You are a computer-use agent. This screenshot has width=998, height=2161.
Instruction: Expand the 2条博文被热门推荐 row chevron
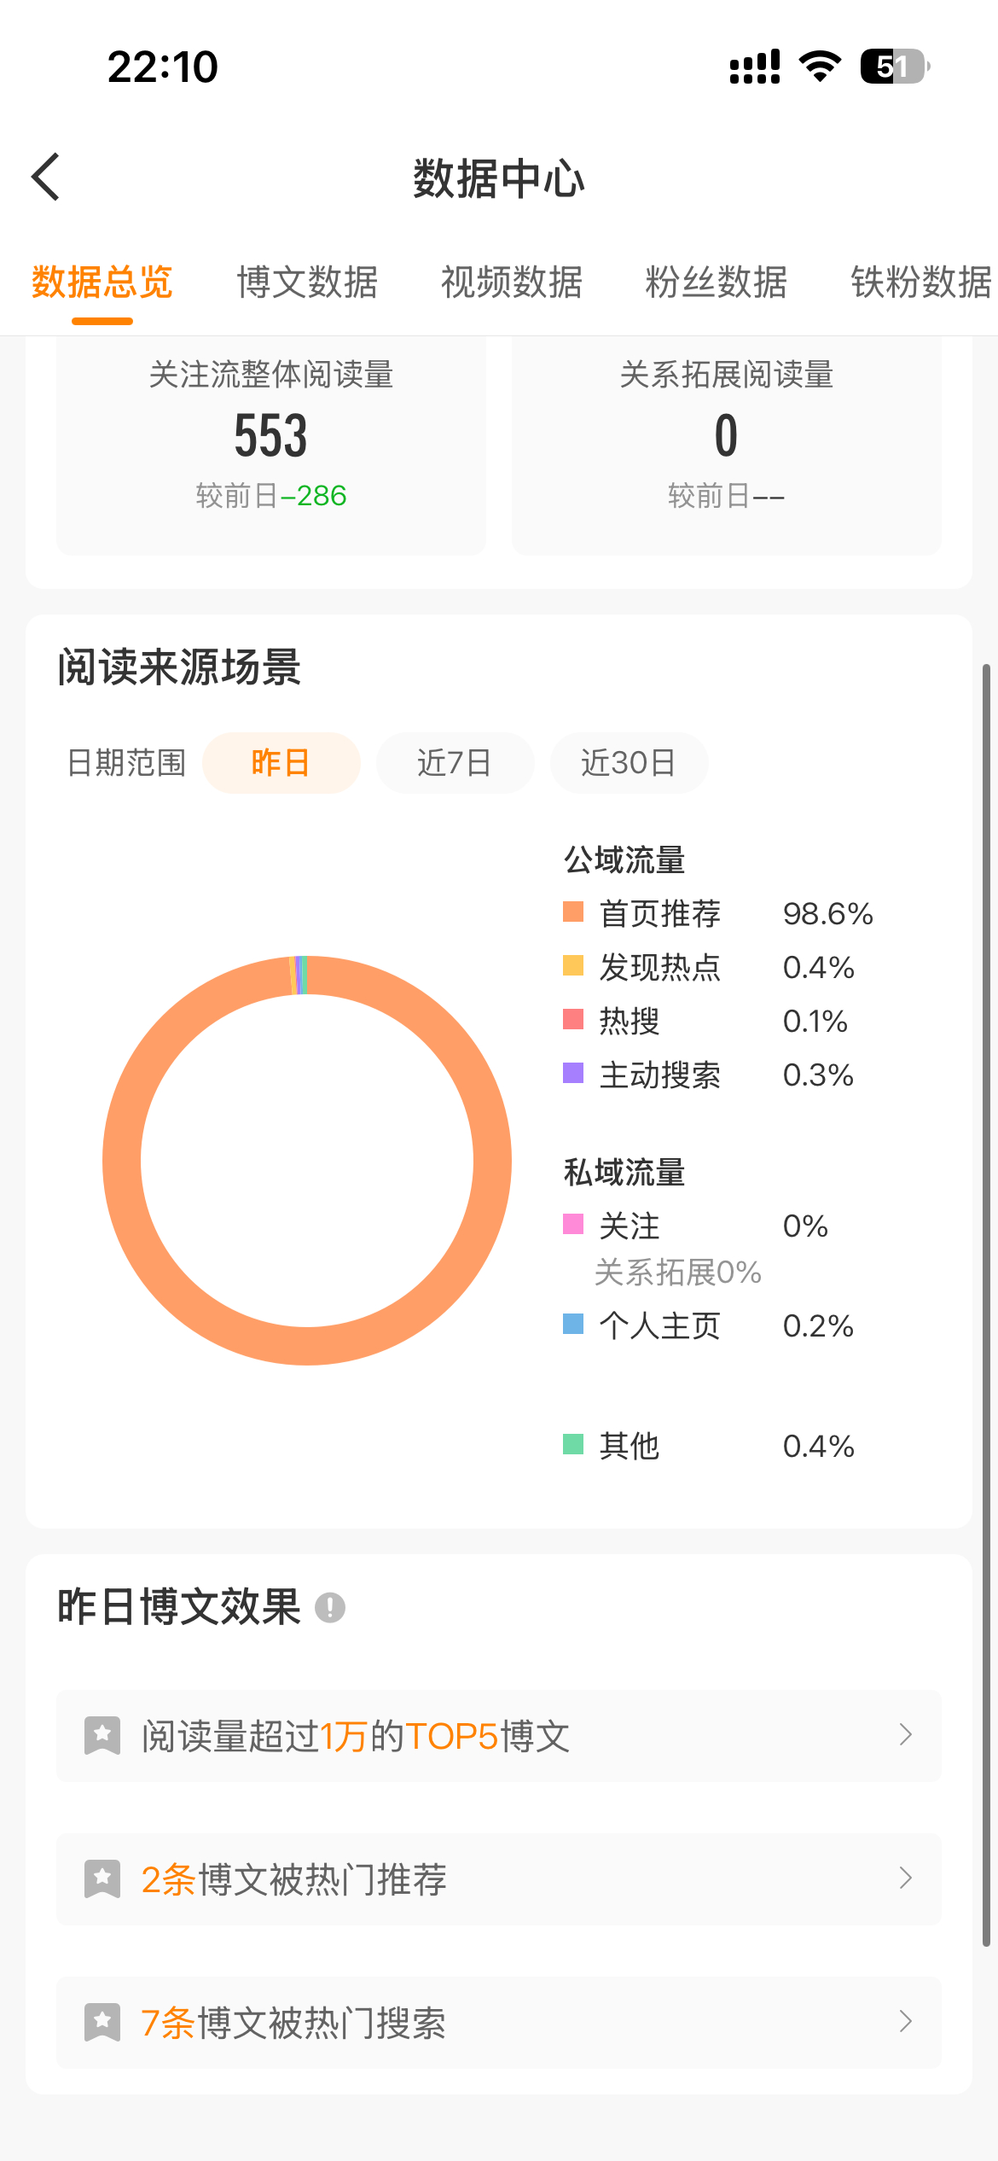click(906, 1878)
